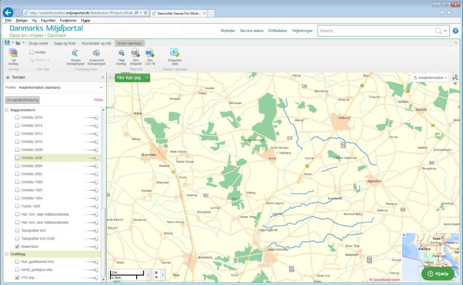This screenshot has height=285, width=463.
Task: Open the Arealinformation map dropdown
Action: (431, 78)
